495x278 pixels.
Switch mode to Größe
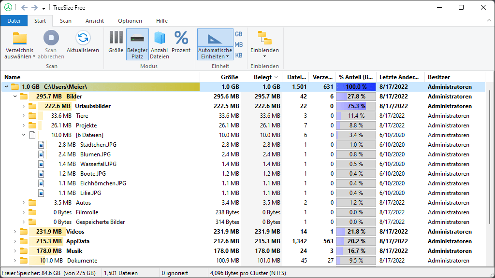[x=116, y=42]
